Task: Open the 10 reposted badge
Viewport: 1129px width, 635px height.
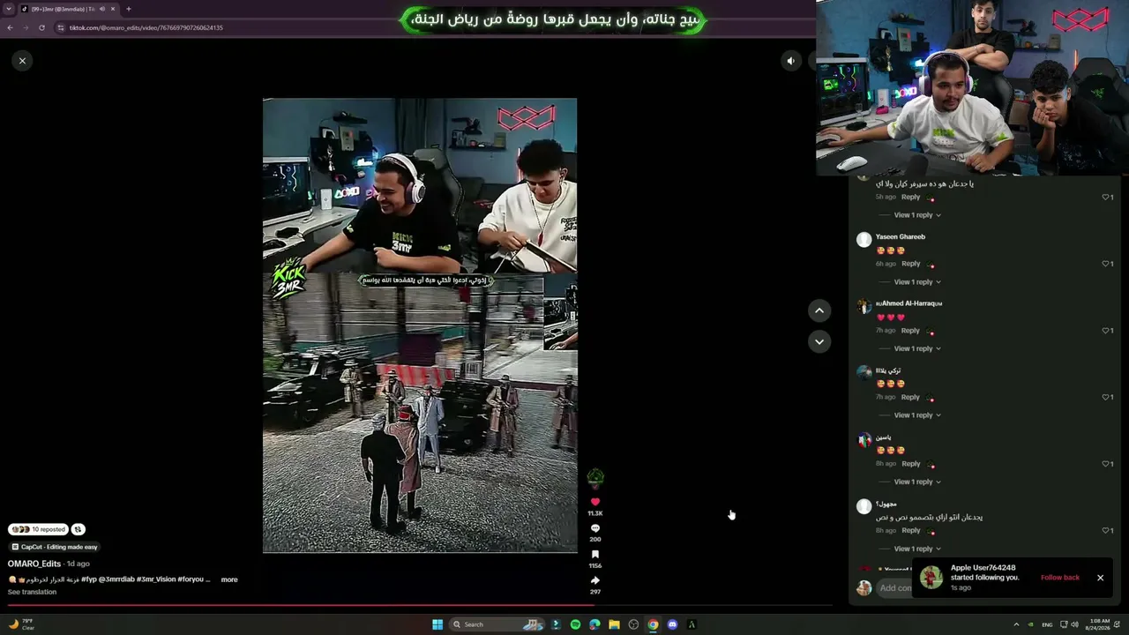Action: pyautogui.click(x=39, y=529)
